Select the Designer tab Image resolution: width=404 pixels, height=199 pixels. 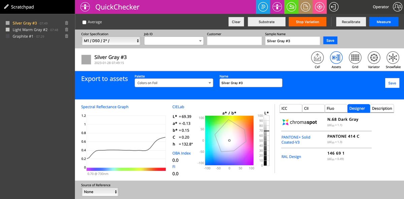coord(359,108)
